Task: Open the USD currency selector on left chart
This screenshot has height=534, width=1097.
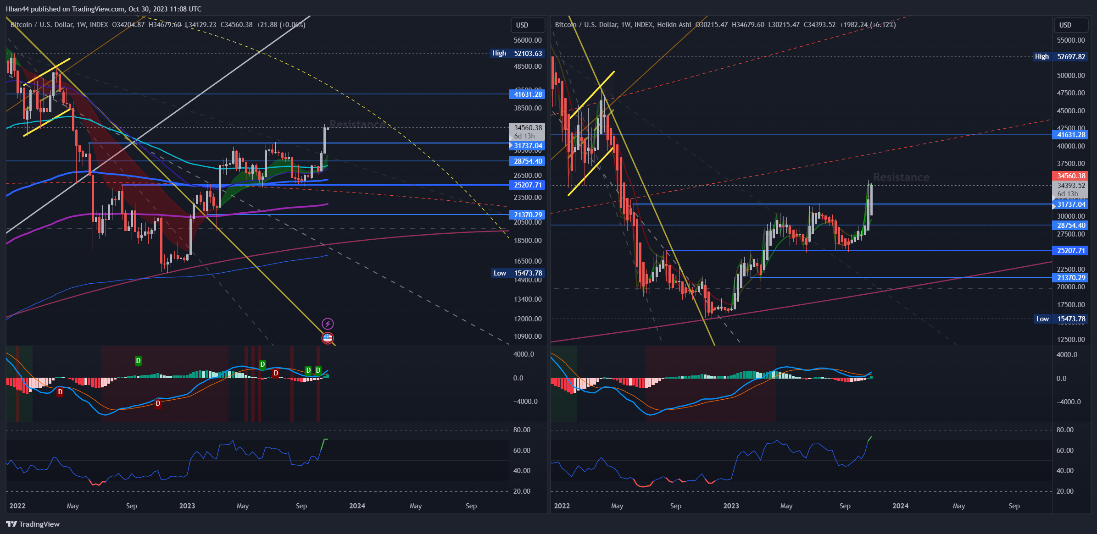Action: point(528,25)
